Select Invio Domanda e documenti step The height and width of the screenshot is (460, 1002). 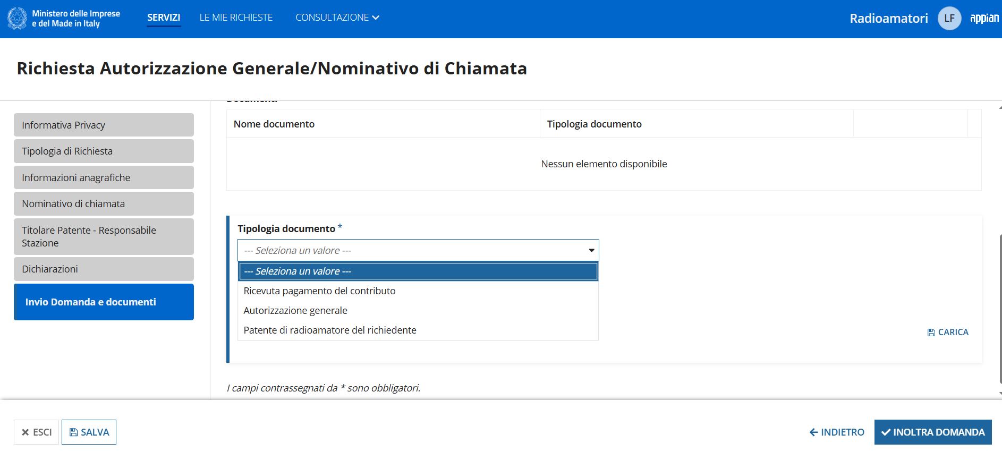pyautogui.click(x=104, y=302)
